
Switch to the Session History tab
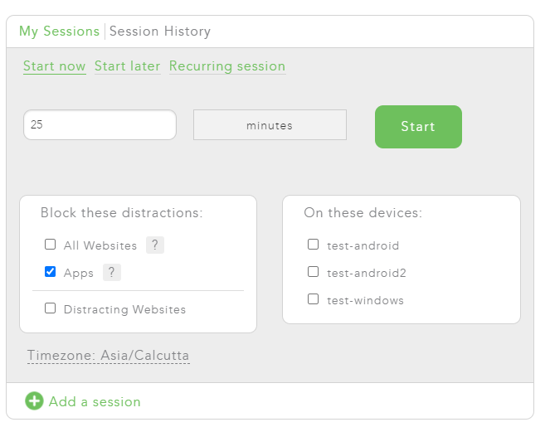point(160,32)
